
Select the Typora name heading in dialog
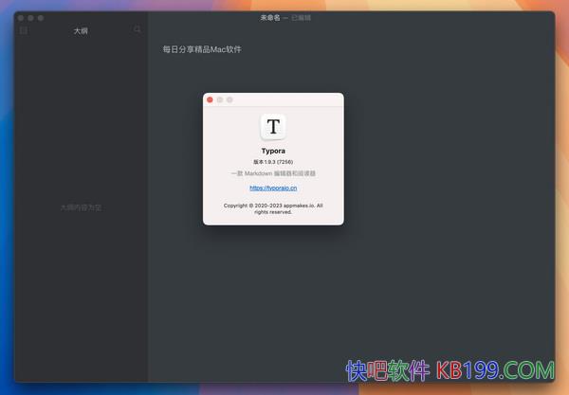(x=273, y=151)
